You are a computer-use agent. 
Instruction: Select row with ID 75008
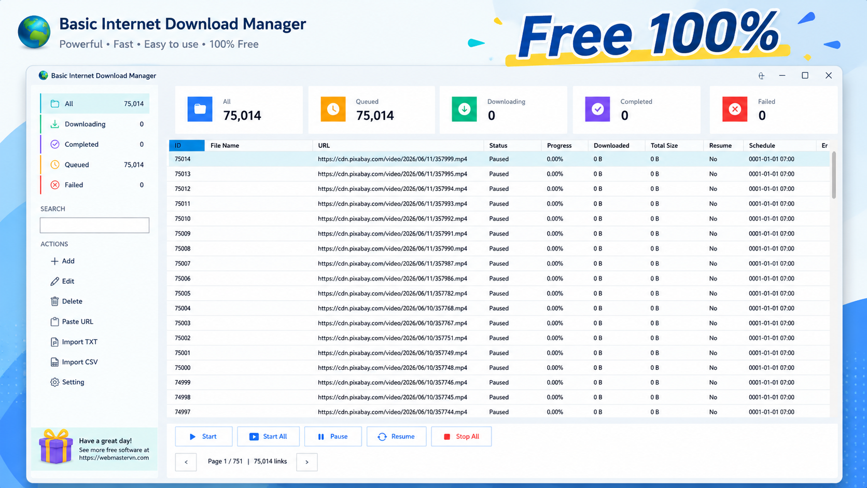pyautogui.click(x=499, y=248)
